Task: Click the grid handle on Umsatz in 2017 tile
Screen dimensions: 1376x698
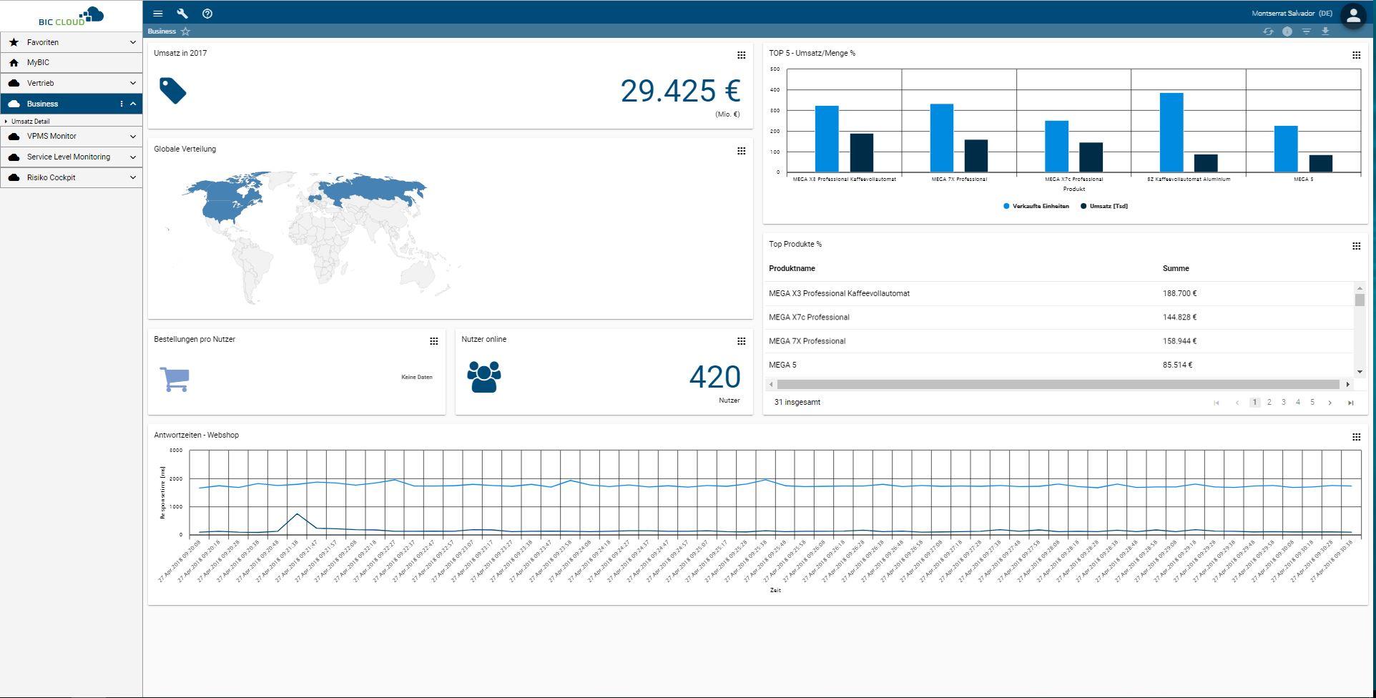Action: (741, 54)
